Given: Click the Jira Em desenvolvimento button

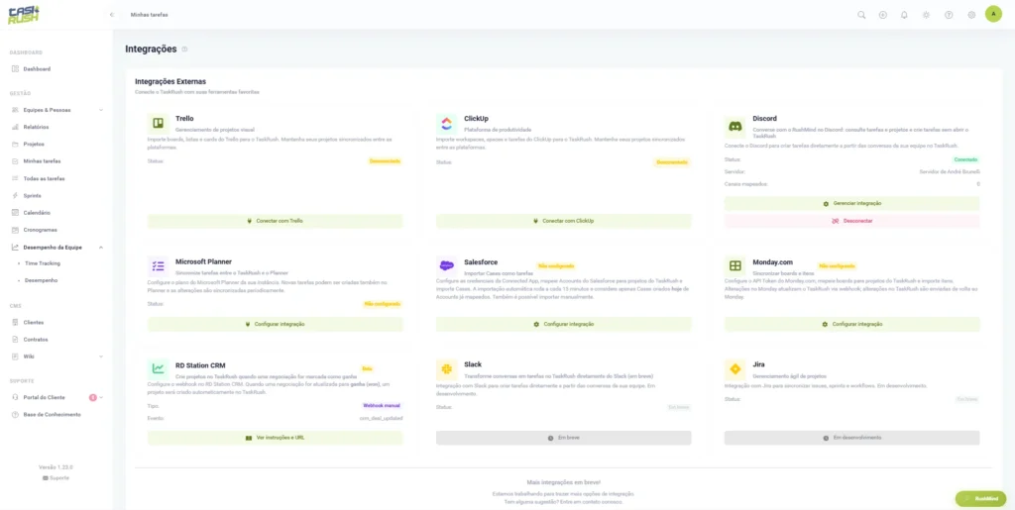Looking at the screenshot, I should pyautogui.click(x=851, y=438).
